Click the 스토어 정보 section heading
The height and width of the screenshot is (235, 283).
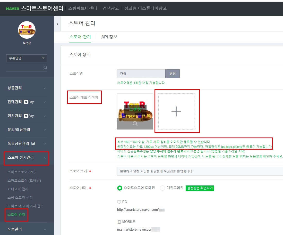(80, 55)
